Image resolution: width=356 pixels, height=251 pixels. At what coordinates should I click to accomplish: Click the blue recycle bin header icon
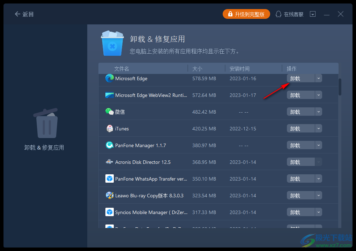click(x=112, y=43)
